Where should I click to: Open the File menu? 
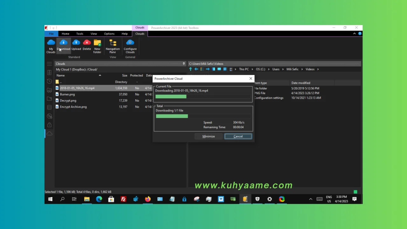point(51,34)
